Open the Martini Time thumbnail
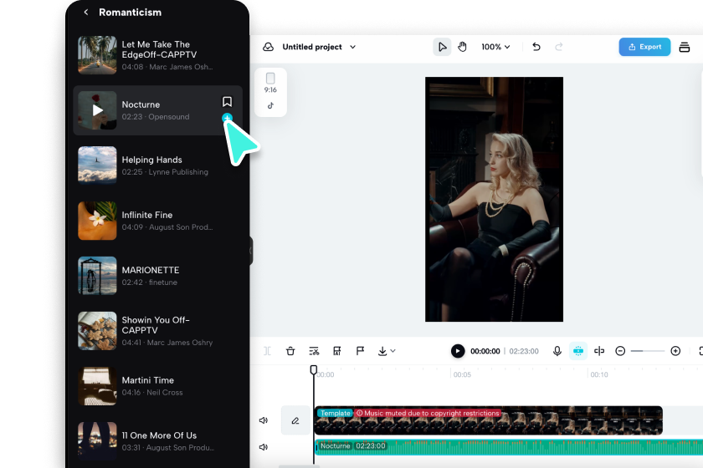This screenshot has height=468, width=703. point(97,386)
